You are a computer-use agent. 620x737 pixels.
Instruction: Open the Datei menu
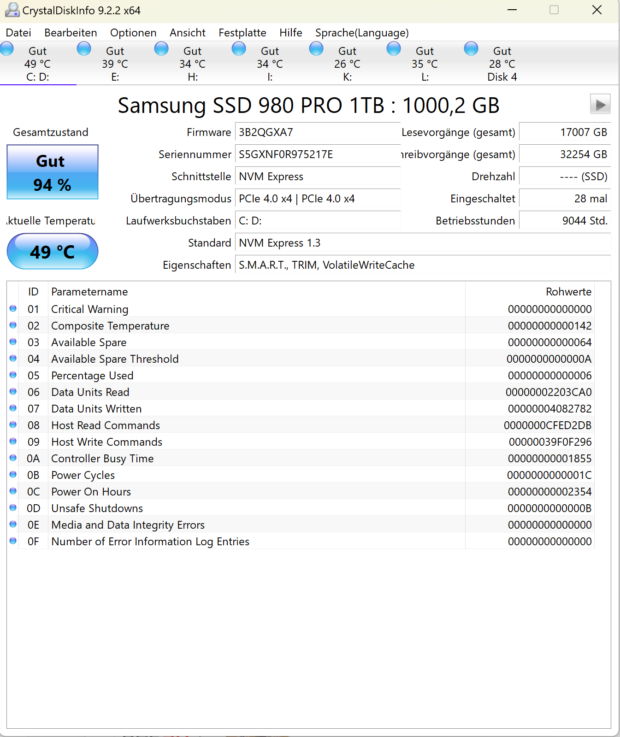coord(18,33)
